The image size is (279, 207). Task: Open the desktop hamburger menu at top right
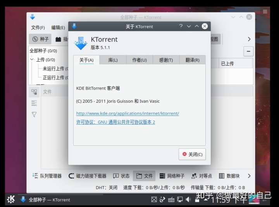pos(265,12)
